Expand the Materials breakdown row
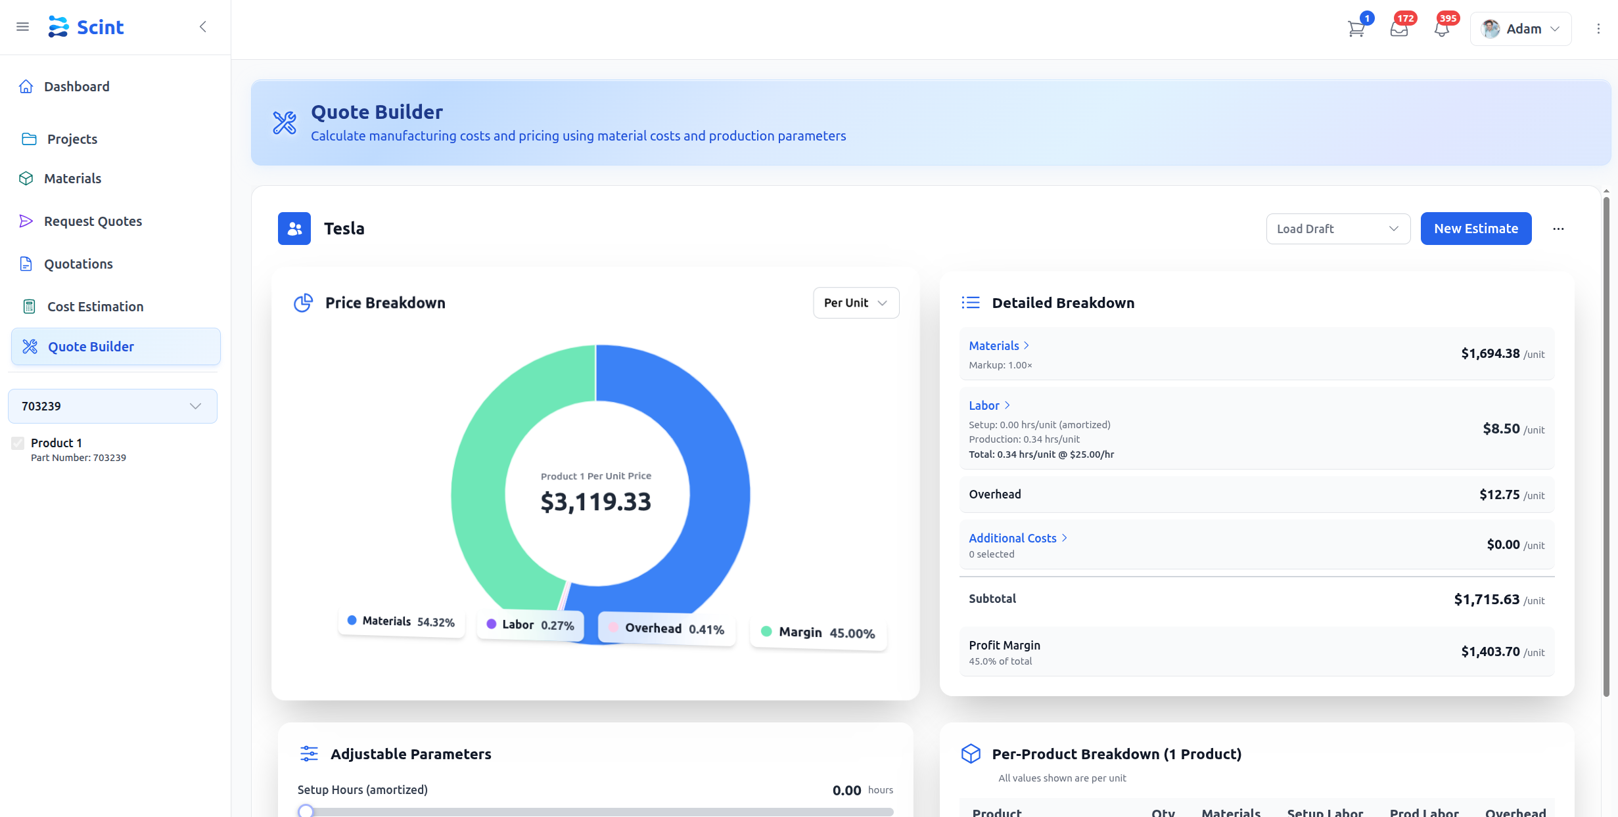 999,345
